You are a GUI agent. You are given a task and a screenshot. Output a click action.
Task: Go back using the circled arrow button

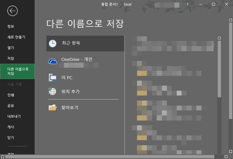pyautogui.click(x=13, y=11)
